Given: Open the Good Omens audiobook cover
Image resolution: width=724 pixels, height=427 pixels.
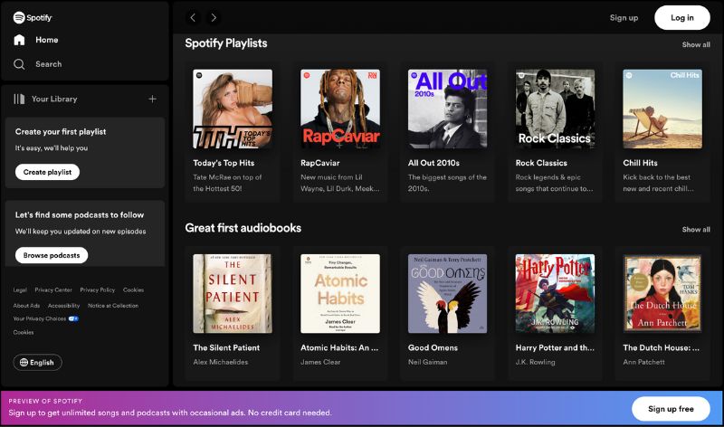Looking at the screenshot, I should tap(447, 294).
